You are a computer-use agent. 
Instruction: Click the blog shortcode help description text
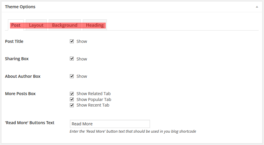133,131
